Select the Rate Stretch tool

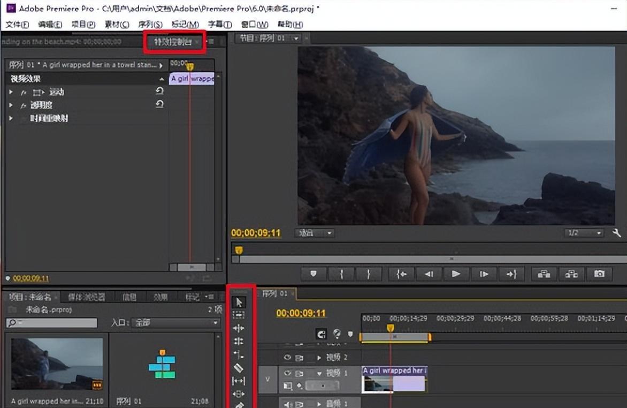[x=239, y=355]
